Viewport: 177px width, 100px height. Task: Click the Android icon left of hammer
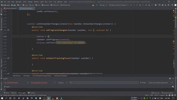pyautogui.click(x=93, y=5)
